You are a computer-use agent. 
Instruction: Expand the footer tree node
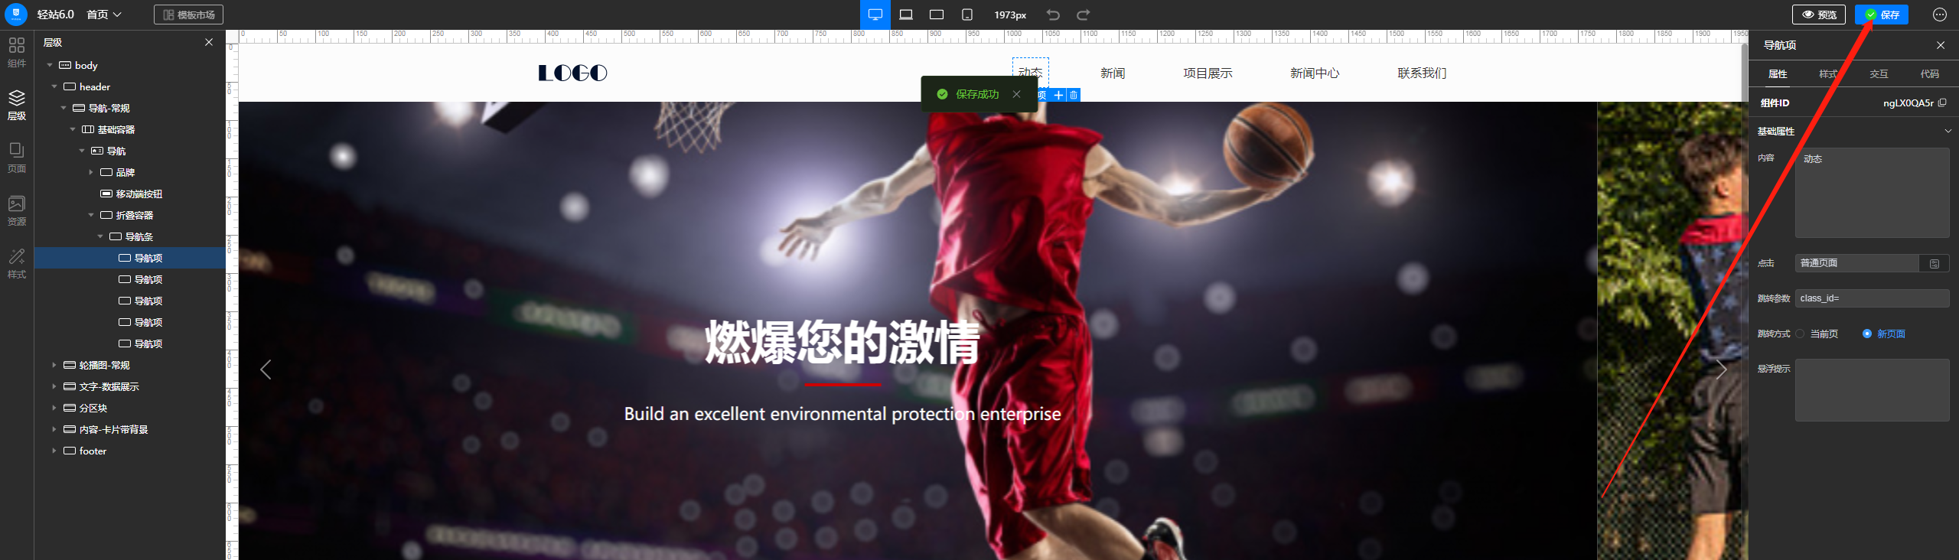[54, 451]
